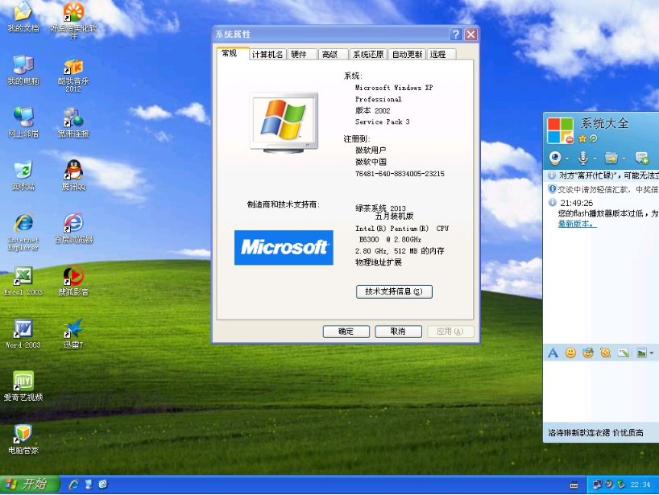Screen dimensions: 659x495
Task: Open the 开始 Start menu
Action: (30, 484)
